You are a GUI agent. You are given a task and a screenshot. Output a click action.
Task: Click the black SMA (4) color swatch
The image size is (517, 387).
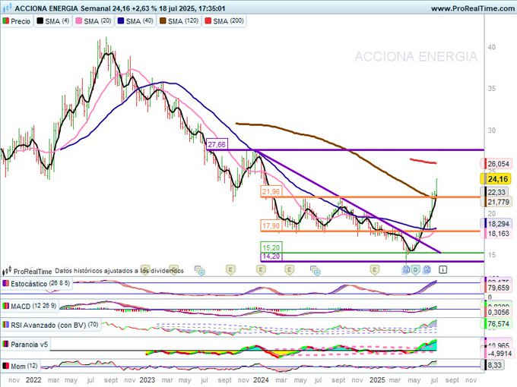(x=40, y=21)
